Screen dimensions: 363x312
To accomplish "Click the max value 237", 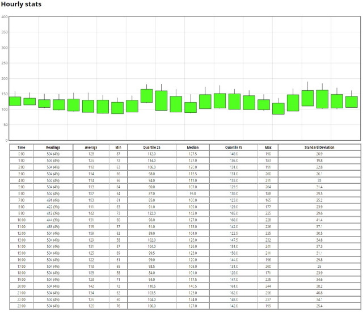I will (268, 300).
